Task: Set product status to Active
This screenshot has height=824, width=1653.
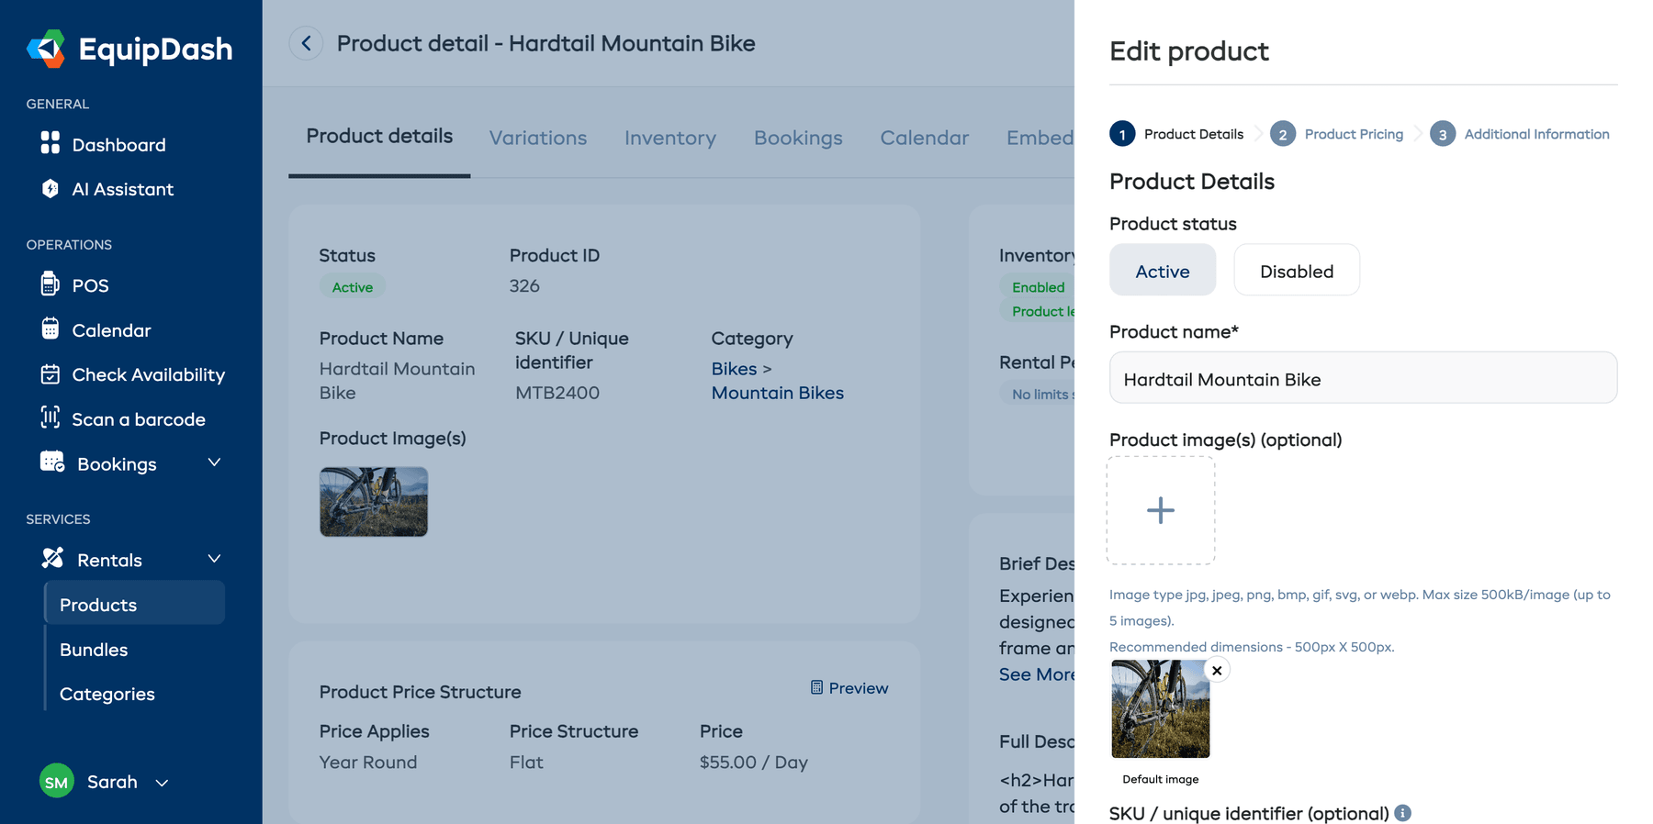Action: [x=1163, y=271]
